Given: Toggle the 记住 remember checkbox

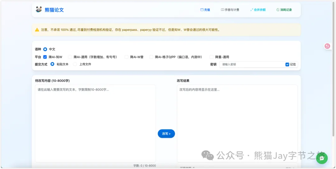Looking at the screenshot, I should click(287, 64).
